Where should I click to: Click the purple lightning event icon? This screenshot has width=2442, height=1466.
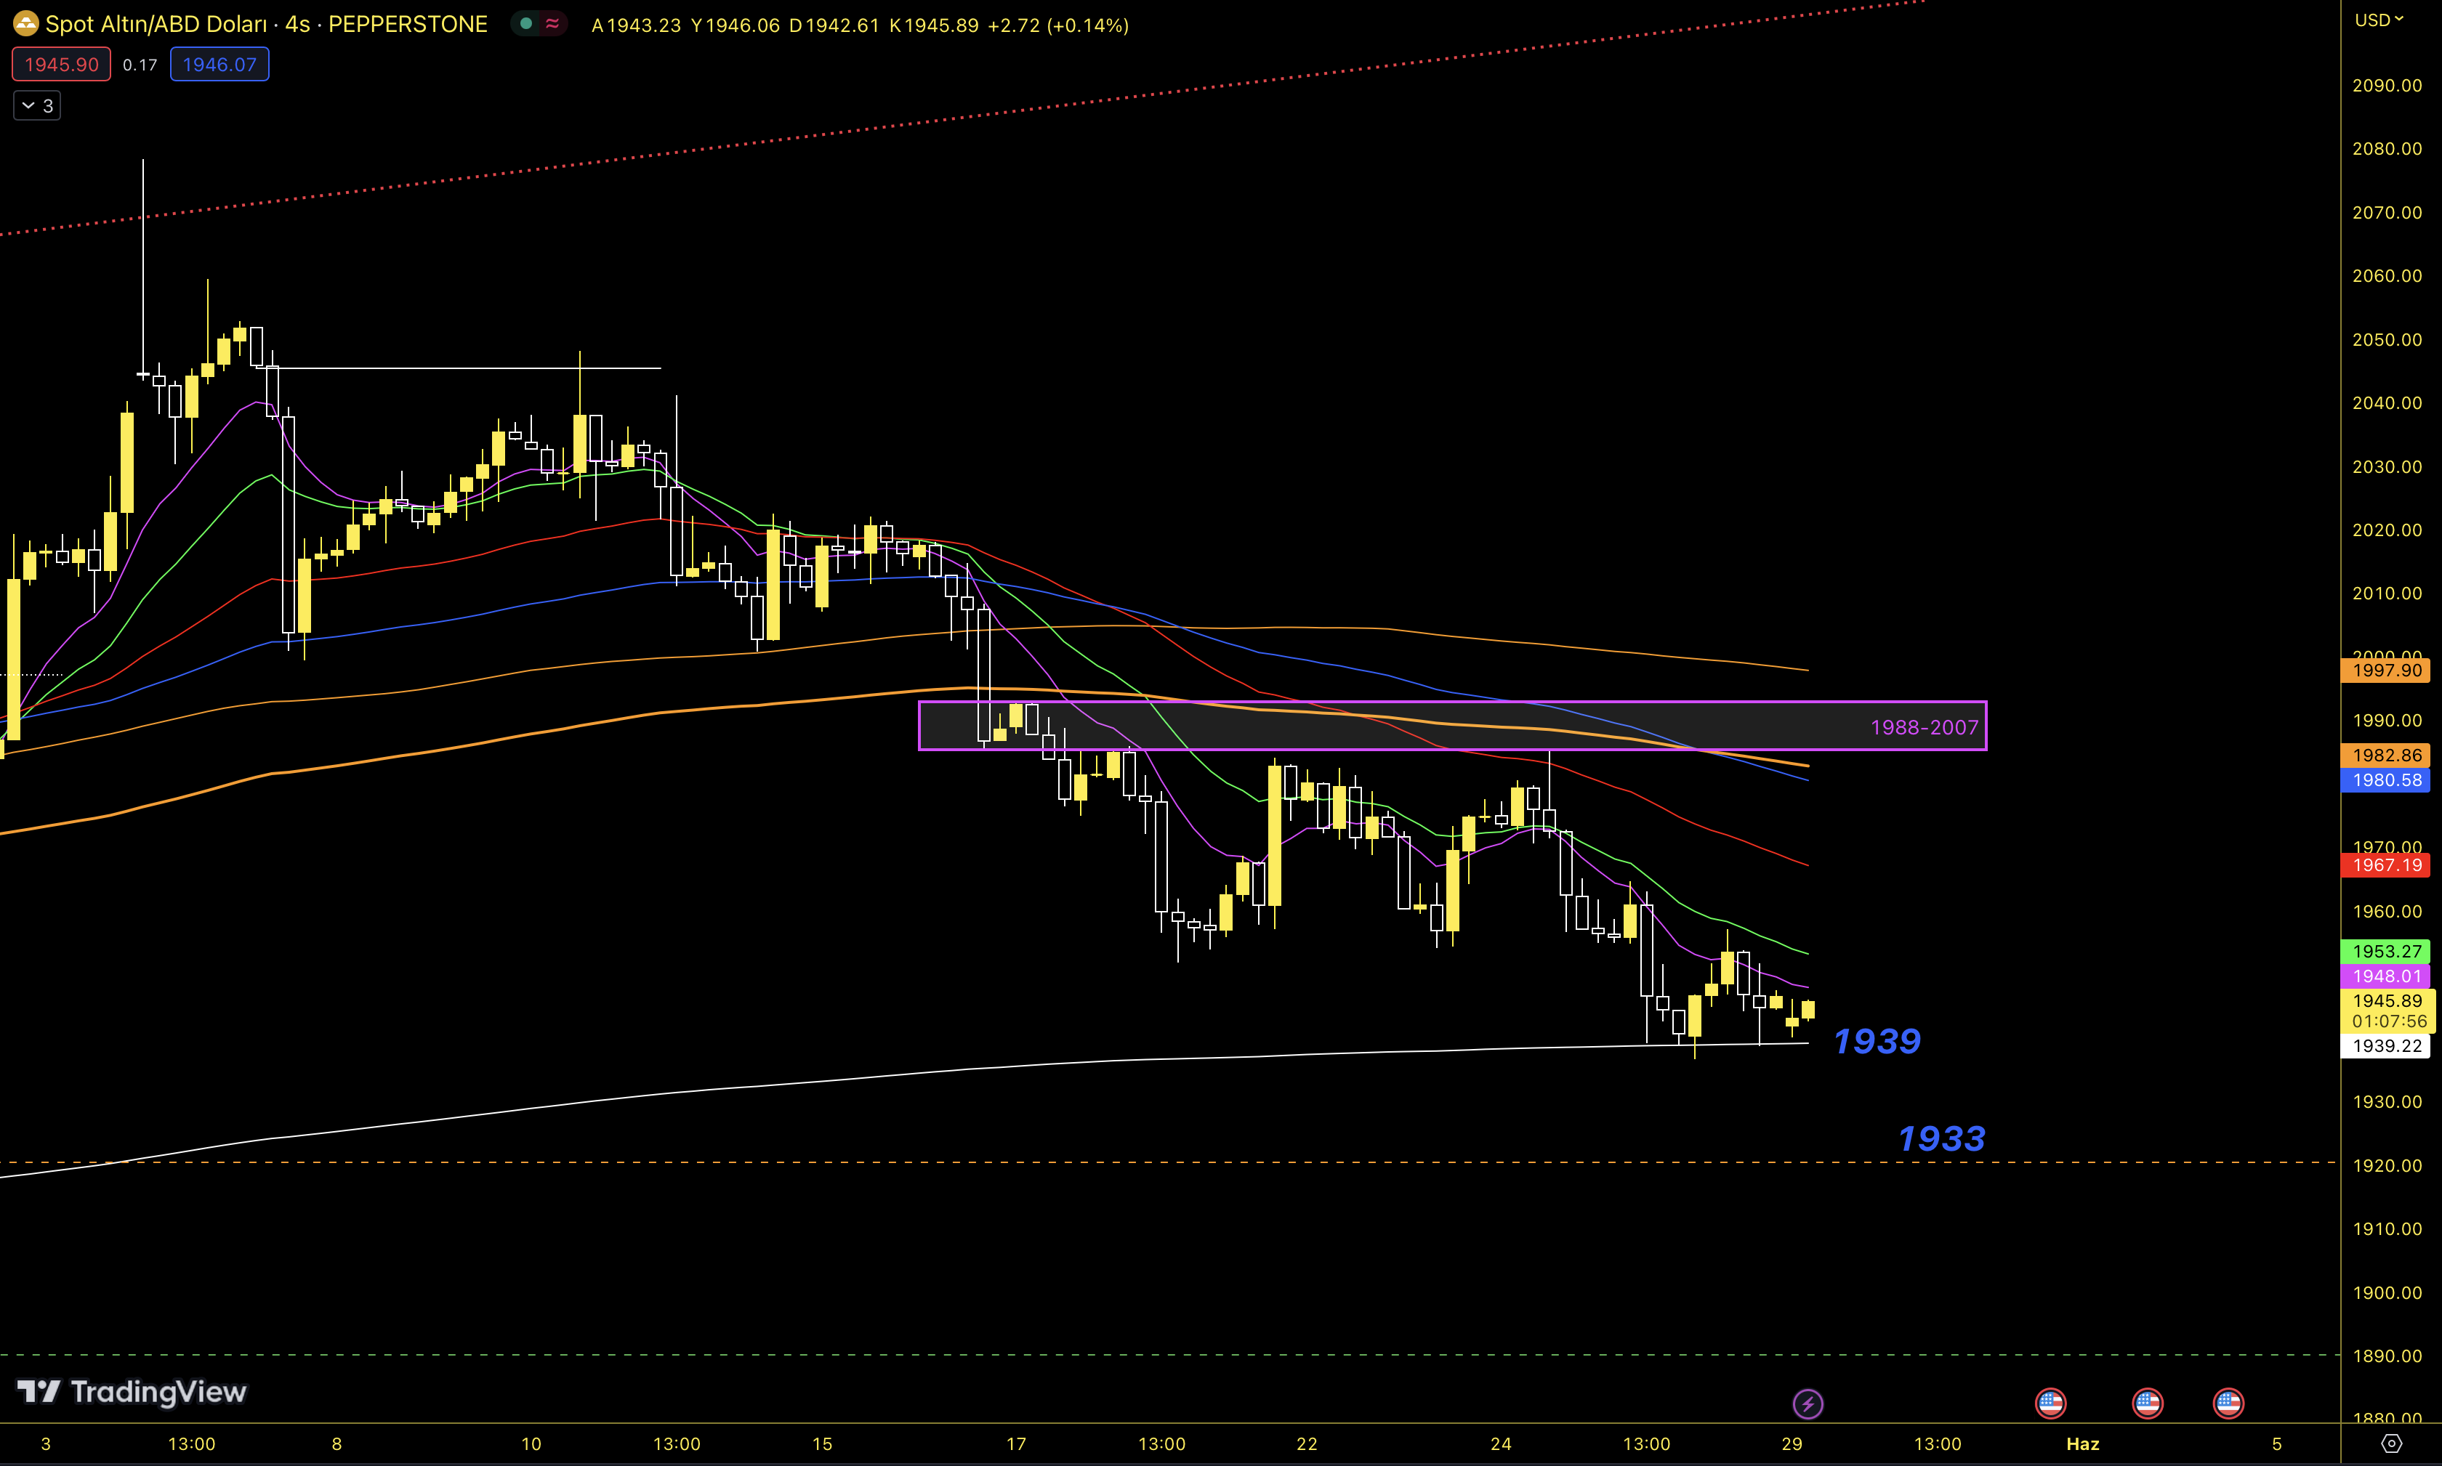[1808, 1403]
